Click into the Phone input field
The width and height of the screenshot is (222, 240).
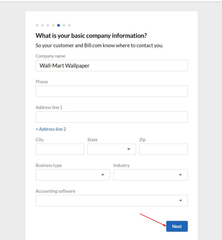tap(112, 91)
